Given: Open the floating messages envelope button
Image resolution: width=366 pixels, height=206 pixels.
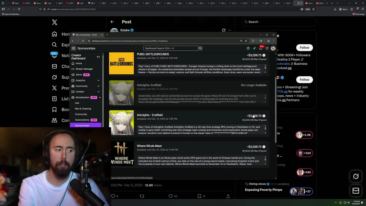Looking at the screenshot, I should (356, 191).
